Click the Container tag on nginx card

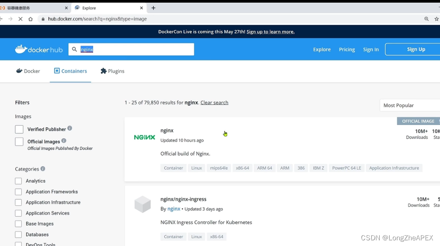coord(173,168)
